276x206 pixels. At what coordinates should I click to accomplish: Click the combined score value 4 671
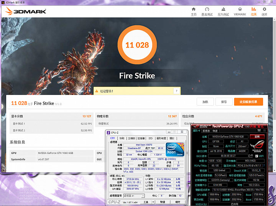point(259,116)
